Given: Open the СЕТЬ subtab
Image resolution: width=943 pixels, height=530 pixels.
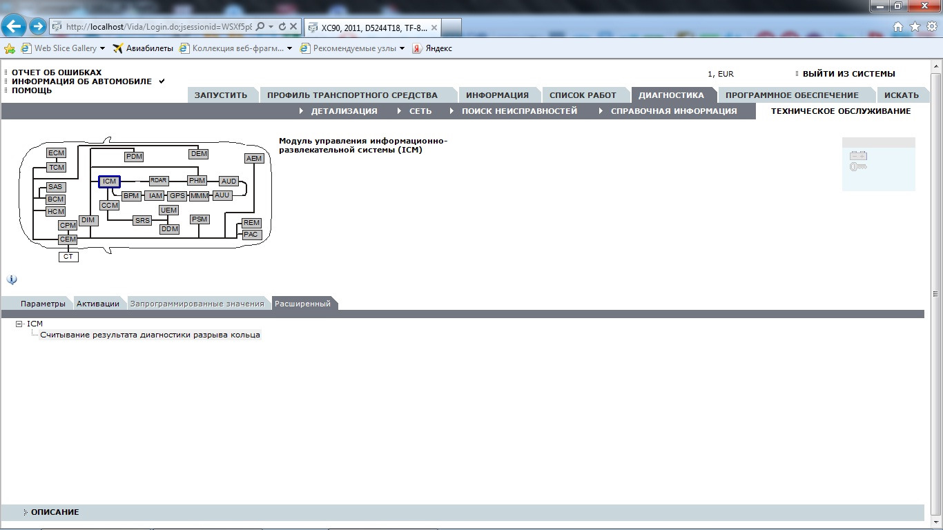Looking at the screenshot, I should [420, 111].
